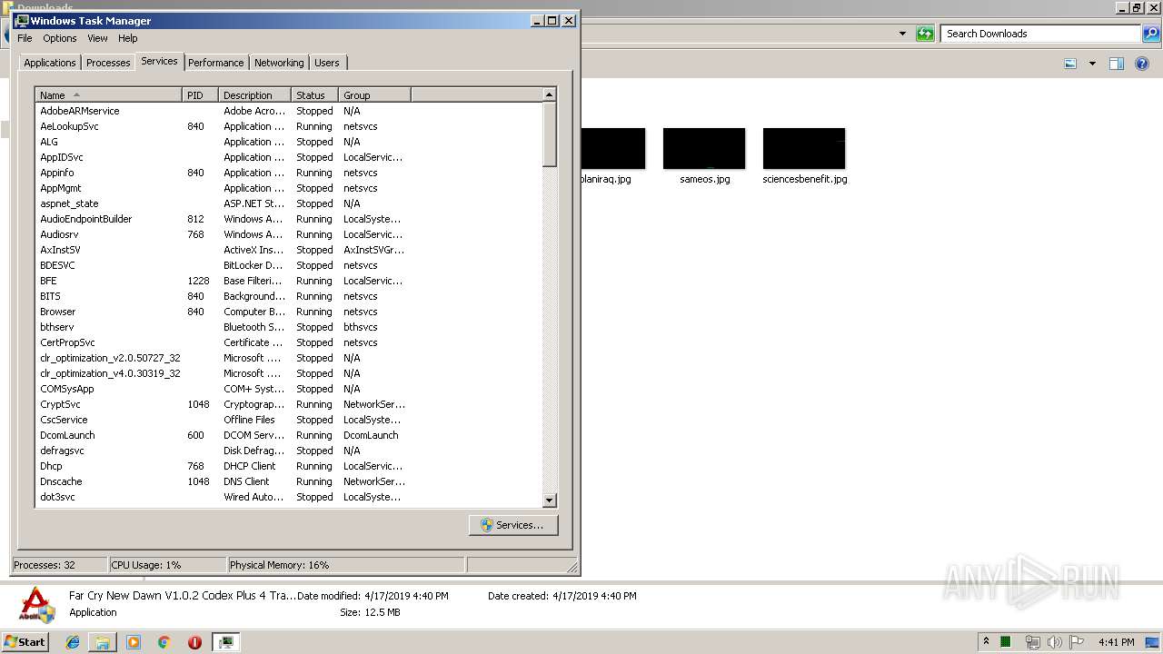Screen dimensions: 1163x654
Task: Click the network tray icon
Action: [x=1032, y=642]
